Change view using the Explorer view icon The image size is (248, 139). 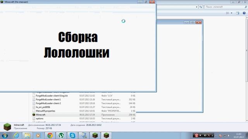tap(228, 13)
